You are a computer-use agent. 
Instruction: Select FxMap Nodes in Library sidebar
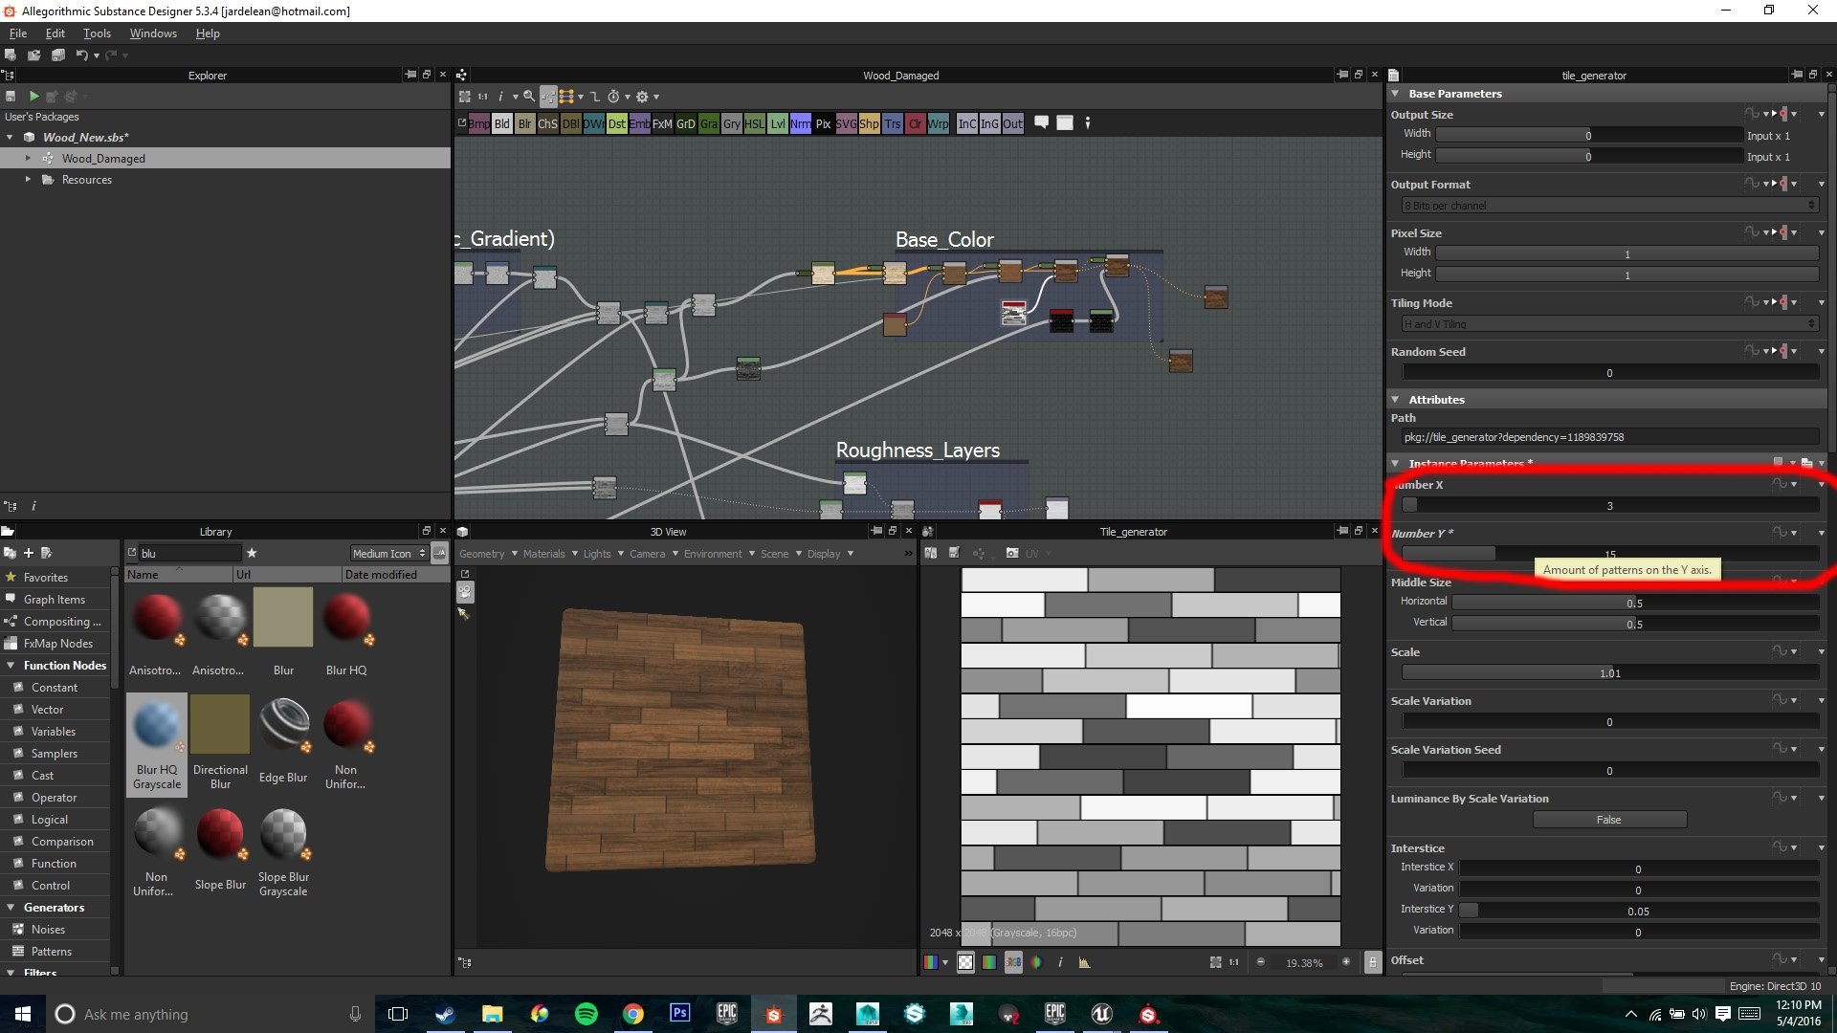click(x=58, y=644)
